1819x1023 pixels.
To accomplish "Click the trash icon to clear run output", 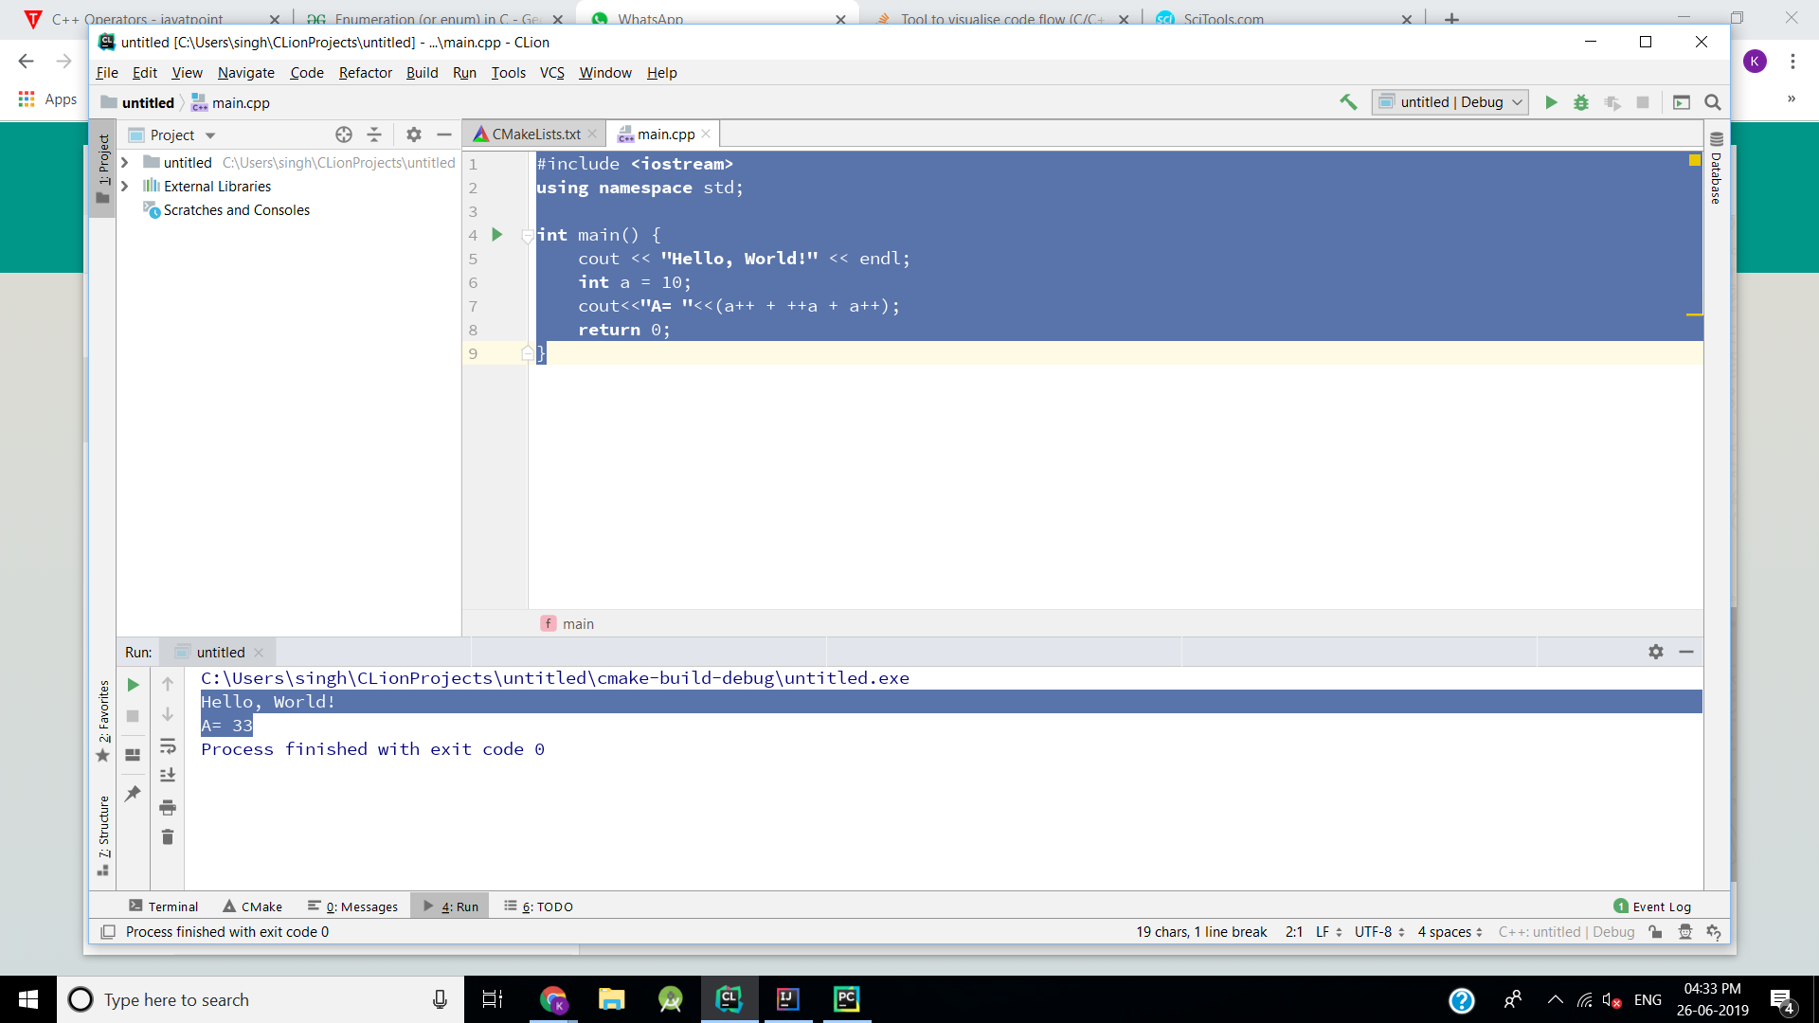I will tap(168, 837).
